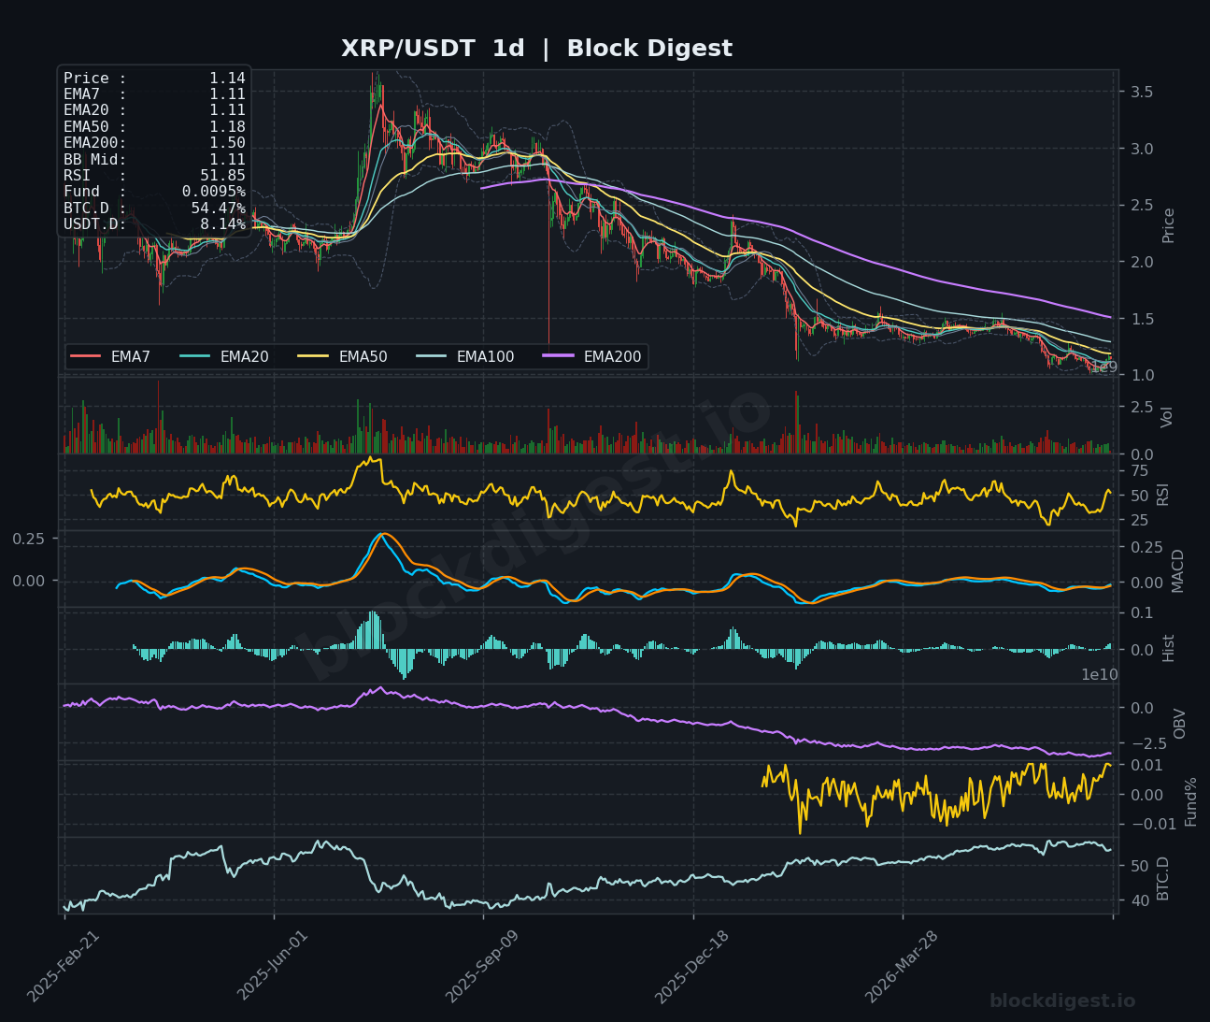Viewport: 1210px width, 1022px height.
Task: Click the purple EMA200 legend line swatch
Action: 558,356
